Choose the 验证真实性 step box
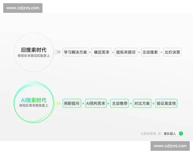This screenshot has width=193, height=154. pyautogui.click(x=166, y=103)
